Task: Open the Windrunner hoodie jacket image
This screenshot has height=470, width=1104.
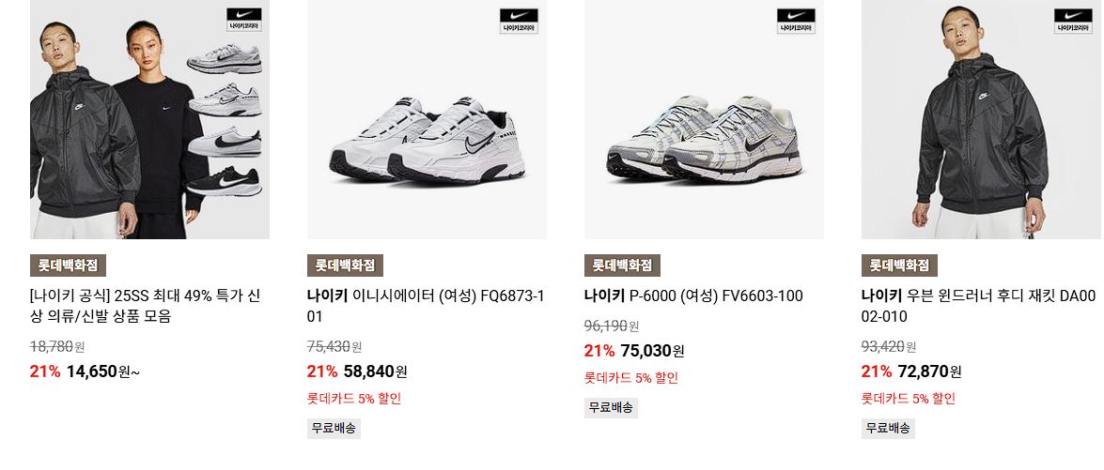Action: pyautogui.click(x=982, y=119)
